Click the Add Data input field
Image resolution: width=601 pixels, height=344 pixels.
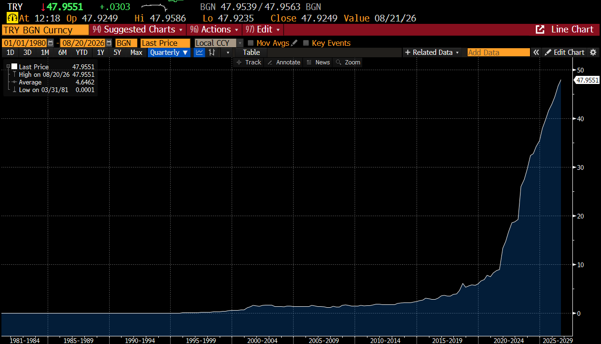pyautogui.click(x=499, y=52)
